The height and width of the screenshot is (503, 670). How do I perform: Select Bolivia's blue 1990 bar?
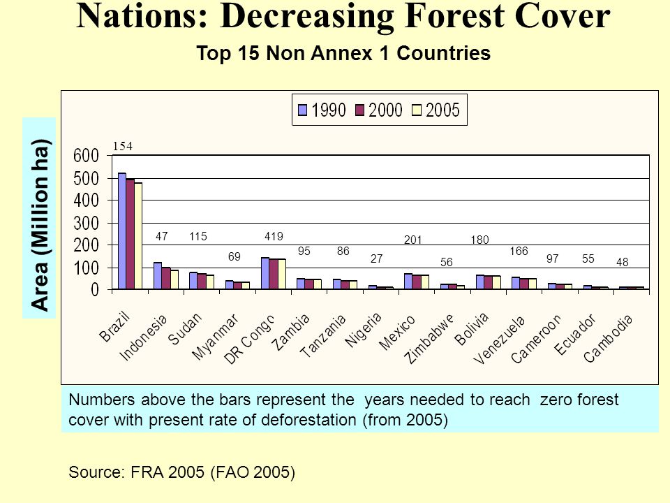click(x=480, y=282)
